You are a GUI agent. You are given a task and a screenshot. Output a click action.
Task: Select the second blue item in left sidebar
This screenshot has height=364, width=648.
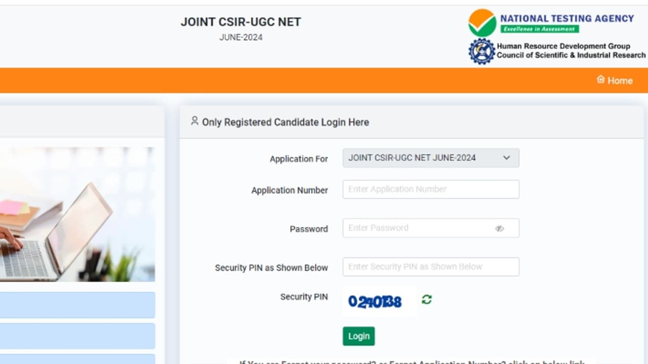pyautogui.click(x=76, y=336)
